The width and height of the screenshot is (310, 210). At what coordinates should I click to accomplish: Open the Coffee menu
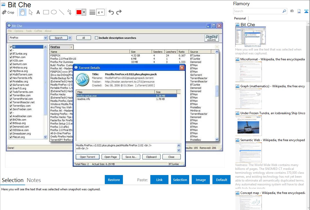pyautogui.click(x=38, y=31)
